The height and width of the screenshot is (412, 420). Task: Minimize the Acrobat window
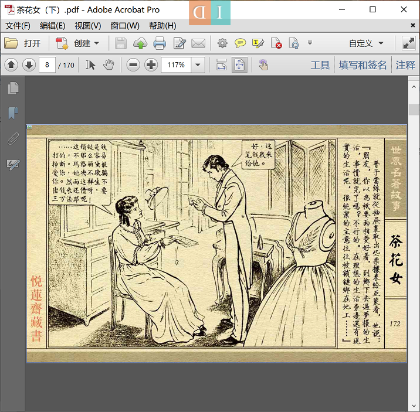pos(342,9)
